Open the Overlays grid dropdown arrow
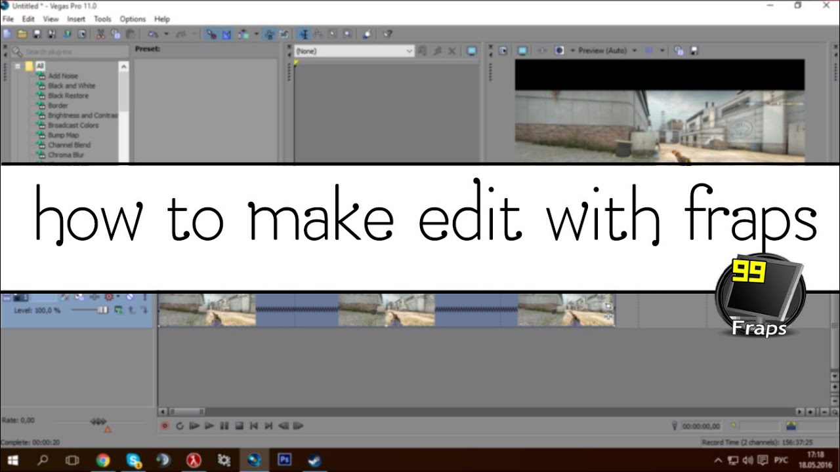Screen dimensions: 840x472 pyautogui.click(x=662, y=50)
